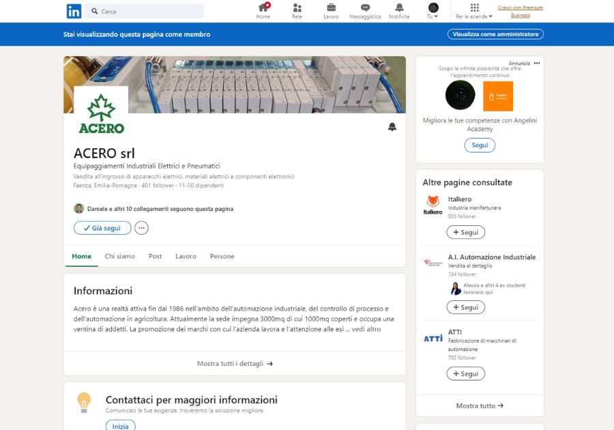The width and height of the screenshot is (614, 430).
Task: Open the Italkero fox logo
Action: (433, 205)
